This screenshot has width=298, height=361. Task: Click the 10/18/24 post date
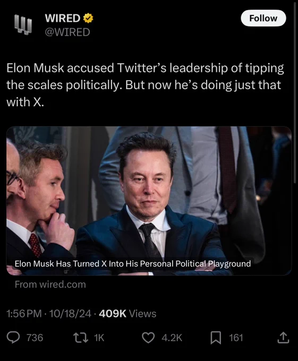(x=70, y=314)
